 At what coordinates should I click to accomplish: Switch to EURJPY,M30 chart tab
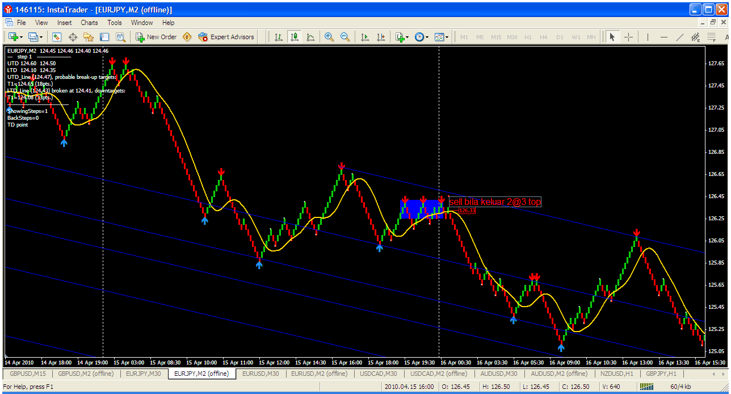pos(143,374)
